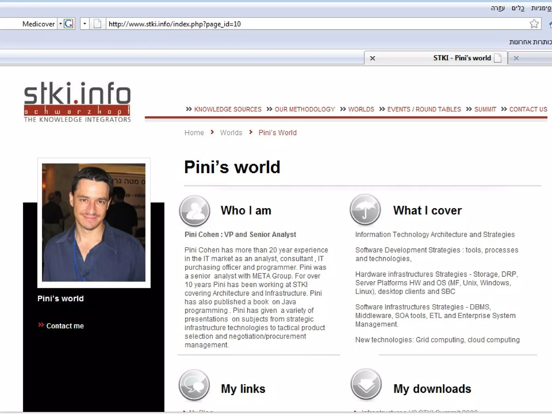The image size is (552, 414).
Task: Click Home in the breadcrumb
Action: click(194, 133)
